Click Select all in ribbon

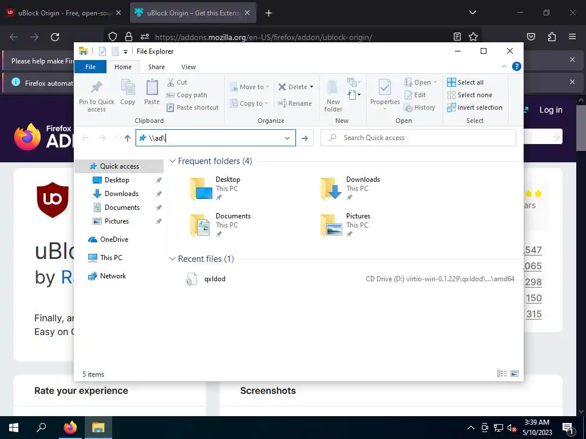[x=465, y=82]
